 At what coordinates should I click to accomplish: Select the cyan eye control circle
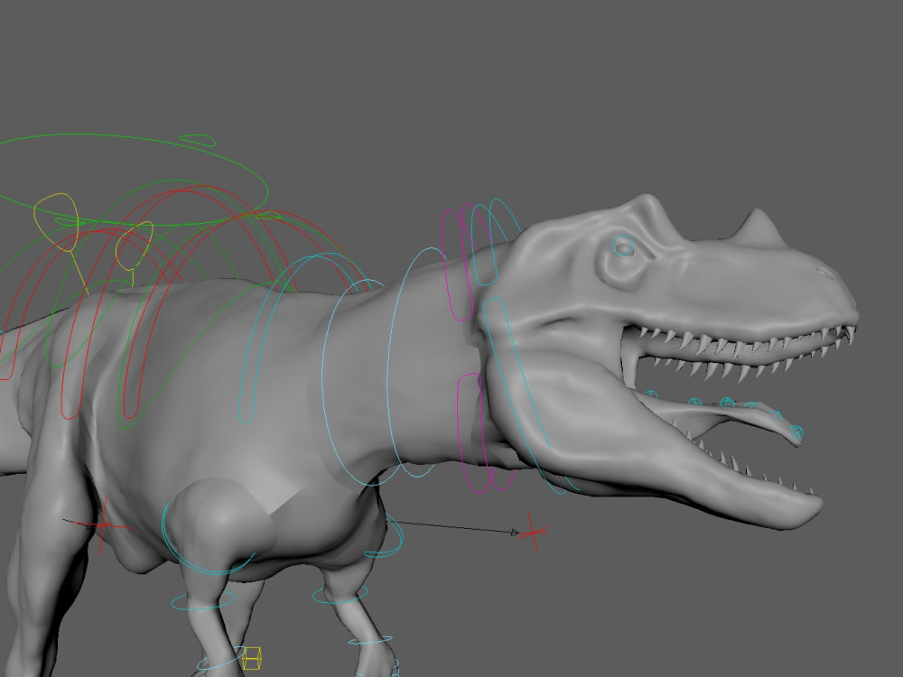click(x=622, y=246)
